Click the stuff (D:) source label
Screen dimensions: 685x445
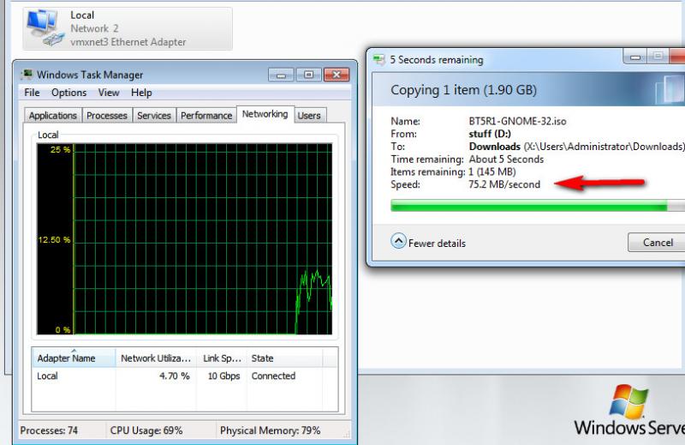490,134
